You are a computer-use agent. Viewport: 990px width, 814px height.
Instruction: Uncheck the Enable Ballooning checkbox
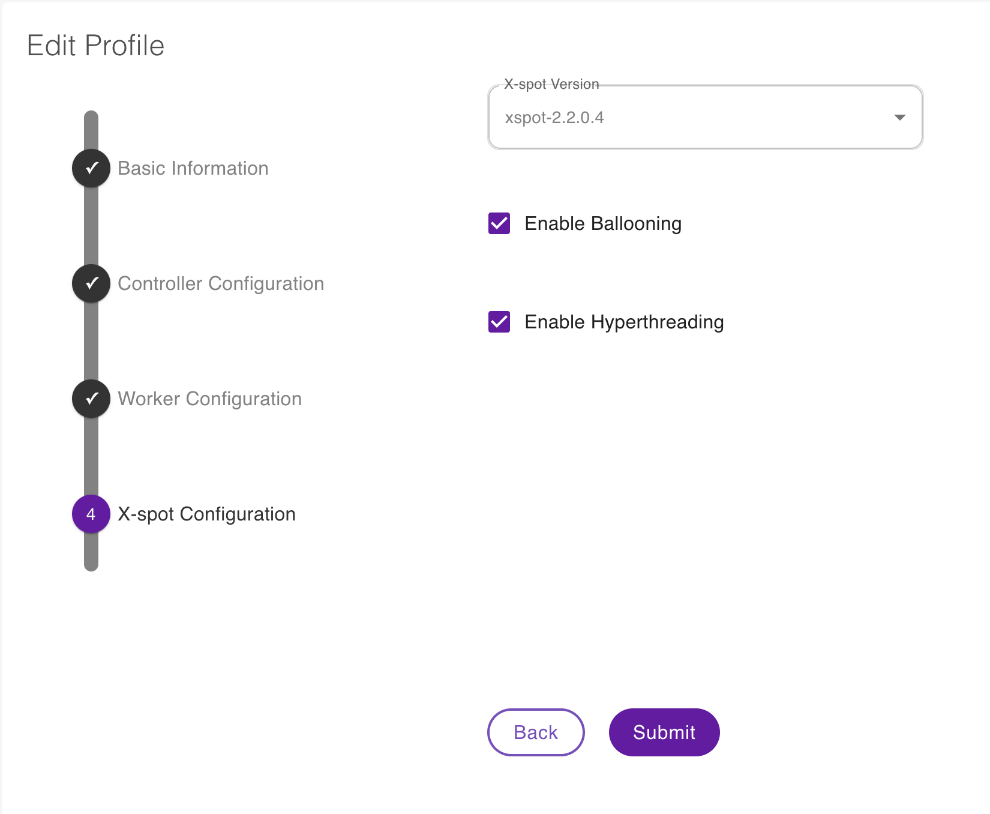pyautogui.click(x=499, y=223)
